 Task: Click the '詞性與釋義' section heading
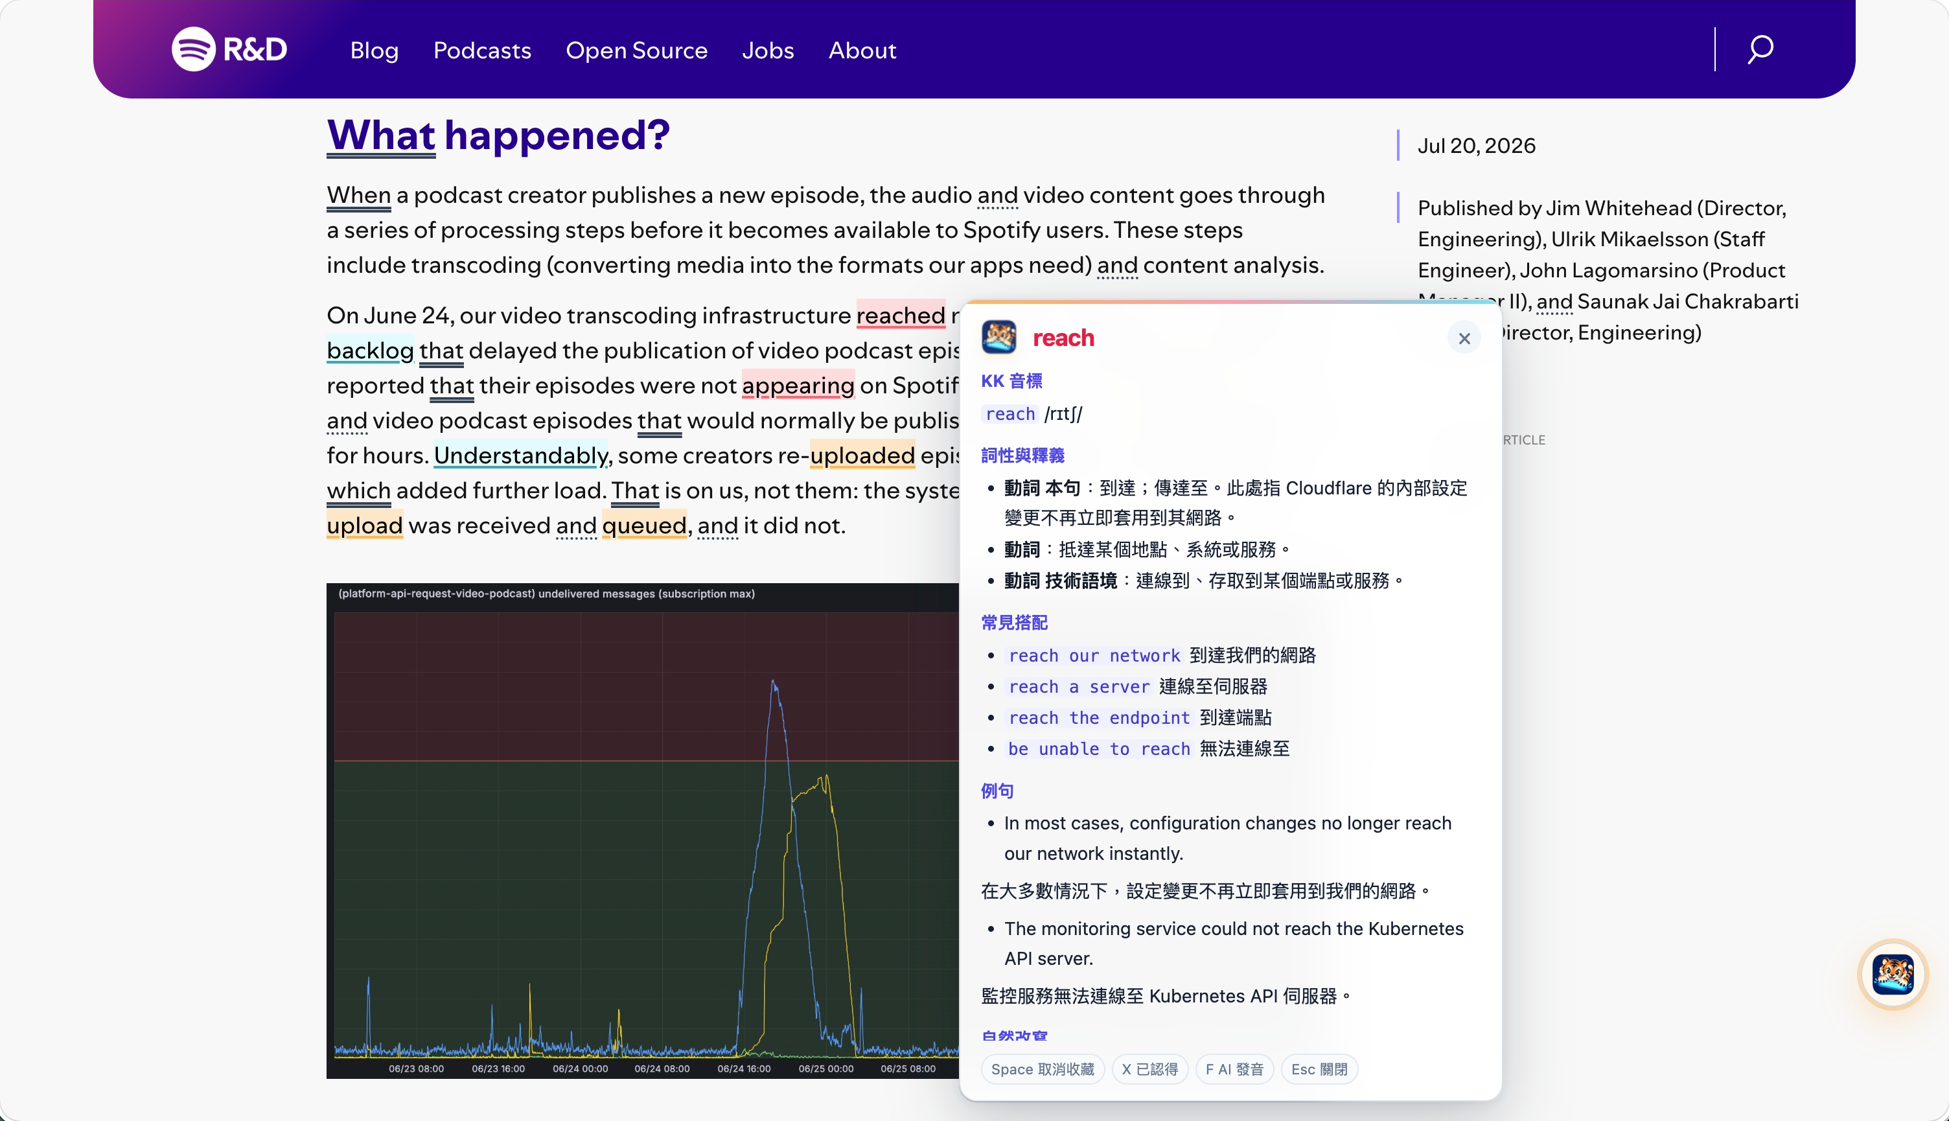(1022, 455)
